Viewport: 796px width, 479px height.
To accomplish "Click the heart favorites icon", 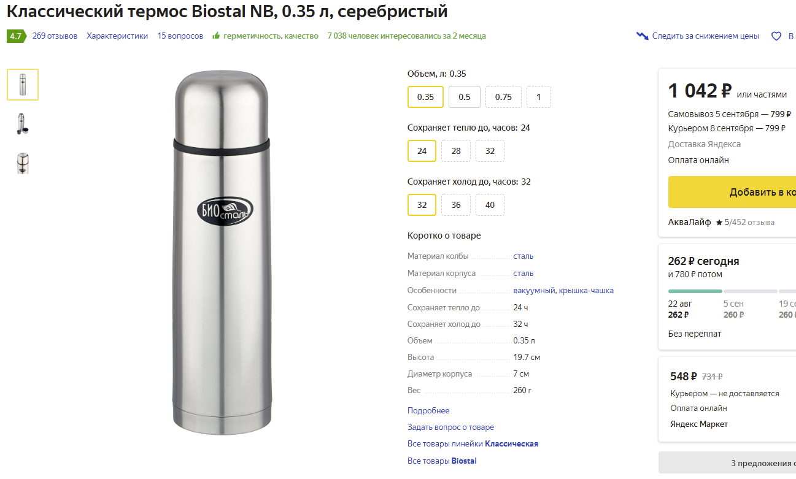I will pos(776,36).
